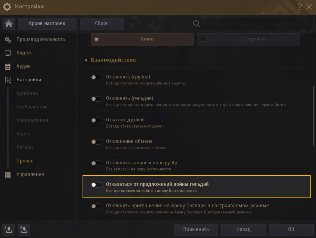The height and width of the screenshot is (238, 316).
Task: Click the settings search input field
Action: pos(252,24)
